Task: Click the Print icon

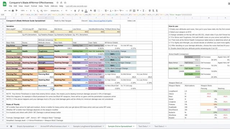Action: coord(13,11)
